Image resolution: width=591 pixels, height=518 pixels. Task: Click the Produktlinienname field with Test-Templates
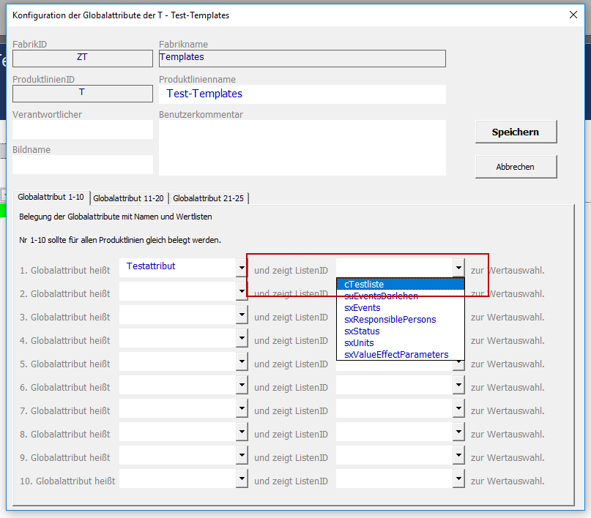coord(302,94)
